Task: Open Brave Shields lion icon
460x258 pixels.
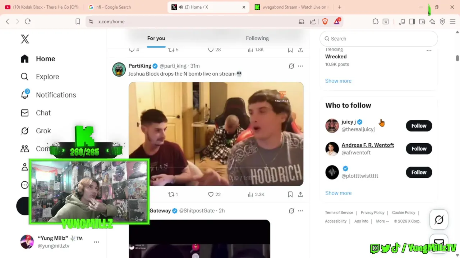Action: tap(325, 21)
